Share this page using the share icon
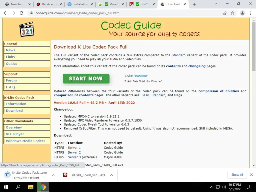Screen dimensions: 256x192 [x=224, y=13]
